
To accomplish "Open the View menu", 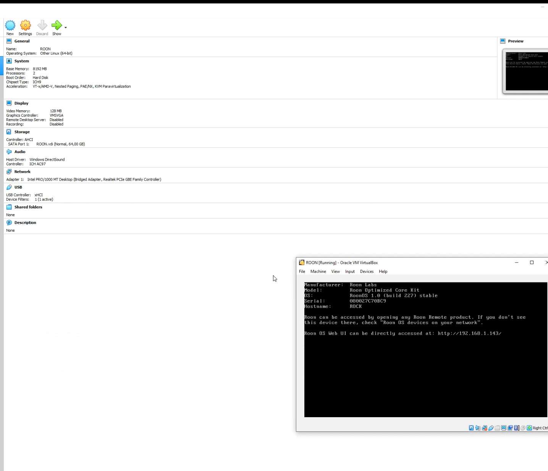I will point(335,271).
